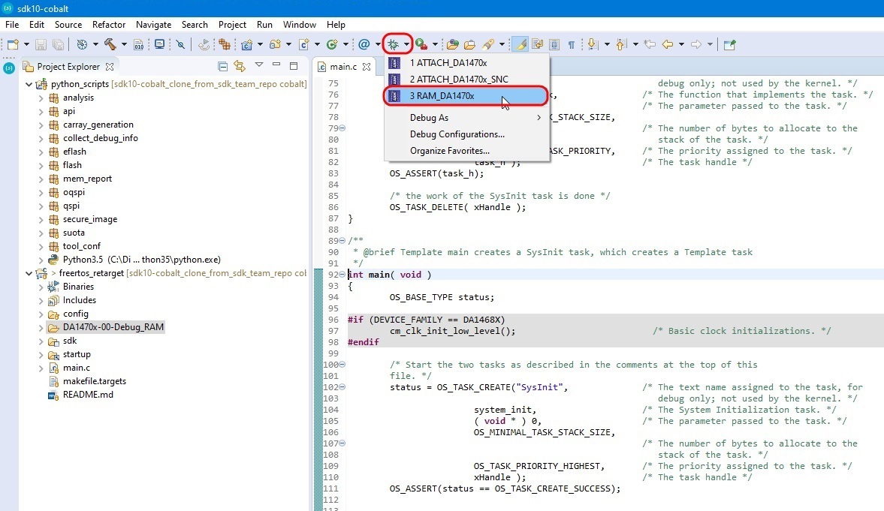This screenshot has height=511, width=884.
Task: Select the collect_debug_info package
Action: [x=101, y=138]
